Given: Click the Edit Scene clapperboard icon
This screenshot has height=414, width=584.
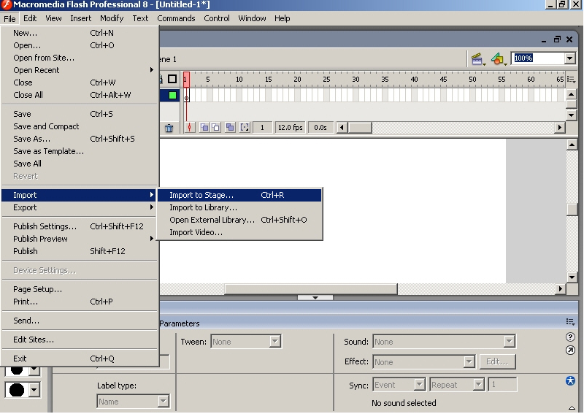Looking at the screenshot, I should [477, 59].
